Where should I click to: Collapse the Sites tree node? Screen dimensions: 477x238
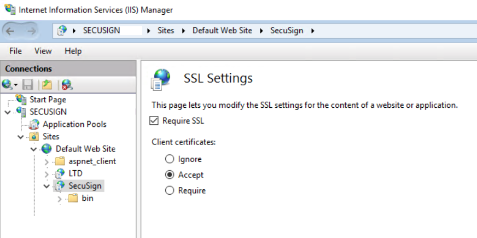21,137
